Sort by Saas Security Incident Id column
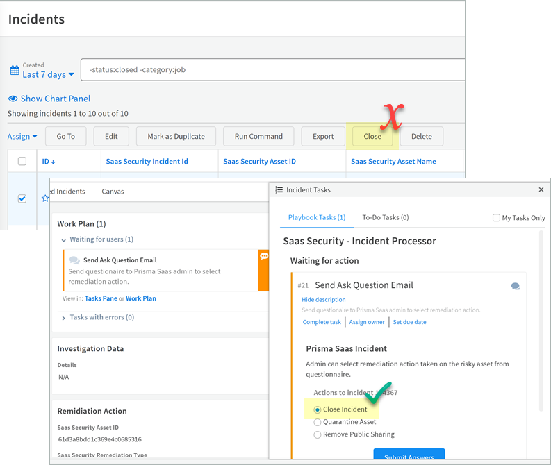The height and width of the screenshot is (465, 551). pos(147,162)
